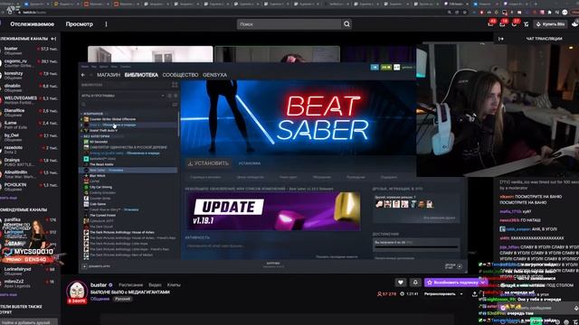Open channel Lorinefairysd in recommended list
This screenshot has height=325, width=579.
click(30, 271)
